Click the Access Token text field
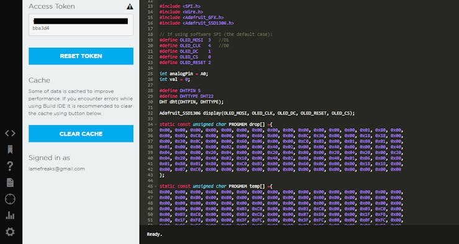 (81, 25)
